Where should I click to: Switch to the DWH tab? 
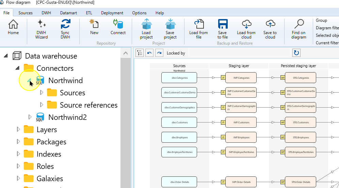coord(46,13)
